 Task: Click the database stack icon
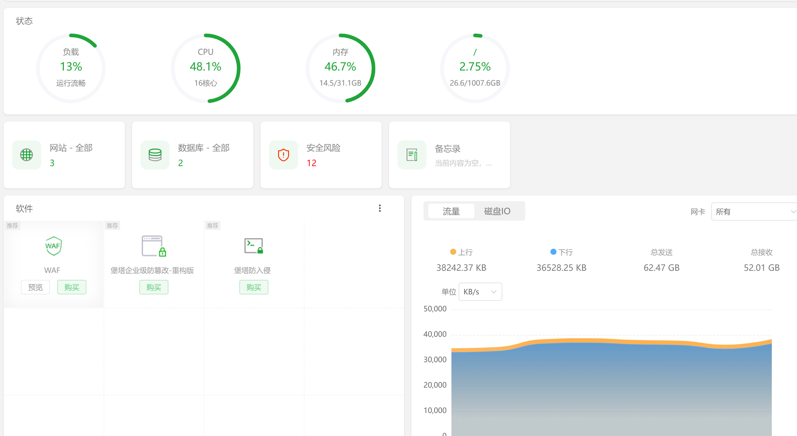pyautogui.click(x=155, y=155)
